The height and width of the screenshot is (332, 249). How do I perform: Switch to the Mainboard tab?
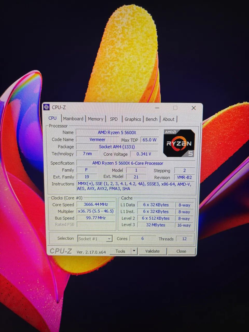pos(73,119)
